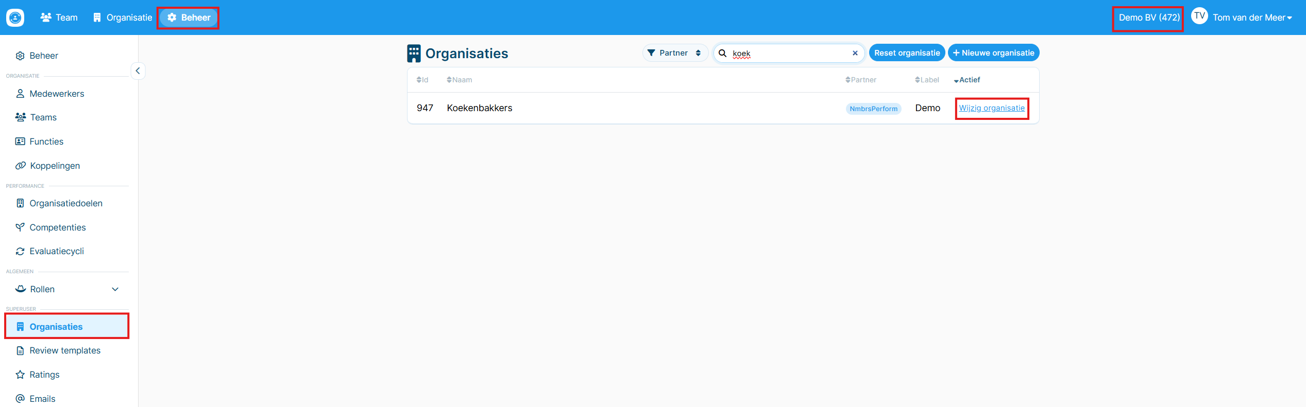Click the search field containing koek

click(788, 53)
